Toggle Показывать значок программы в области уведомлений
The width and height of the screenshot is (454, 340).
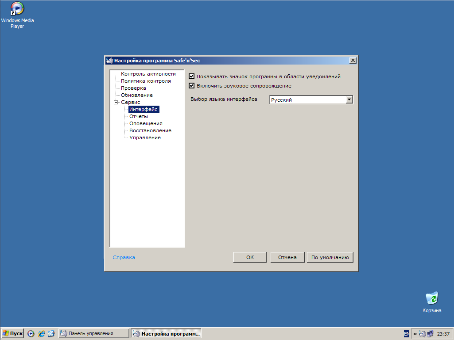coord(191,76)
